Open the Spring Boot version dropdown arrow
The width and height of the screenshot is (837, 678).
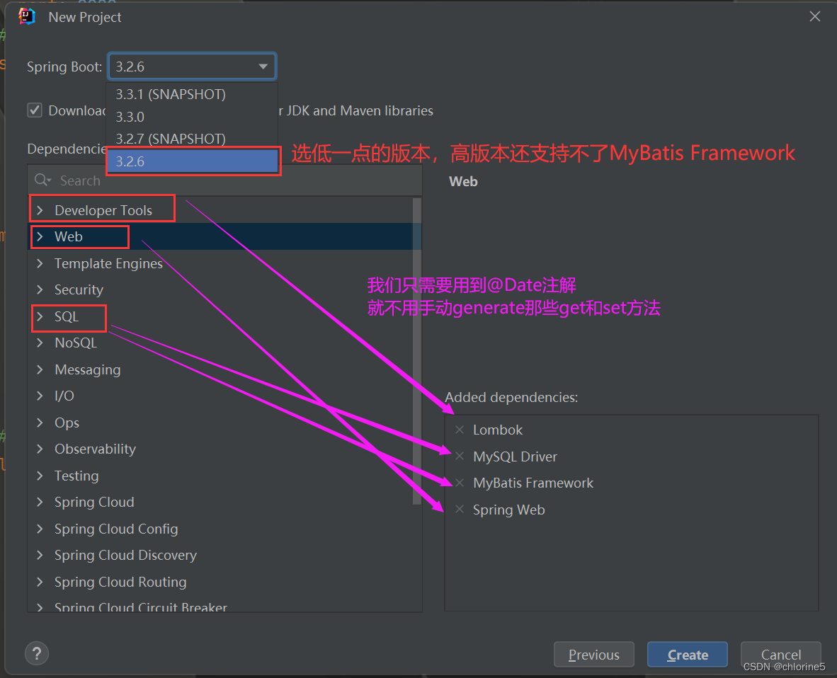[x=263, y=67]
